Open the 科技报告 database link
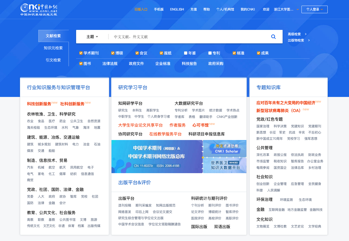 (x=189, y=64)
